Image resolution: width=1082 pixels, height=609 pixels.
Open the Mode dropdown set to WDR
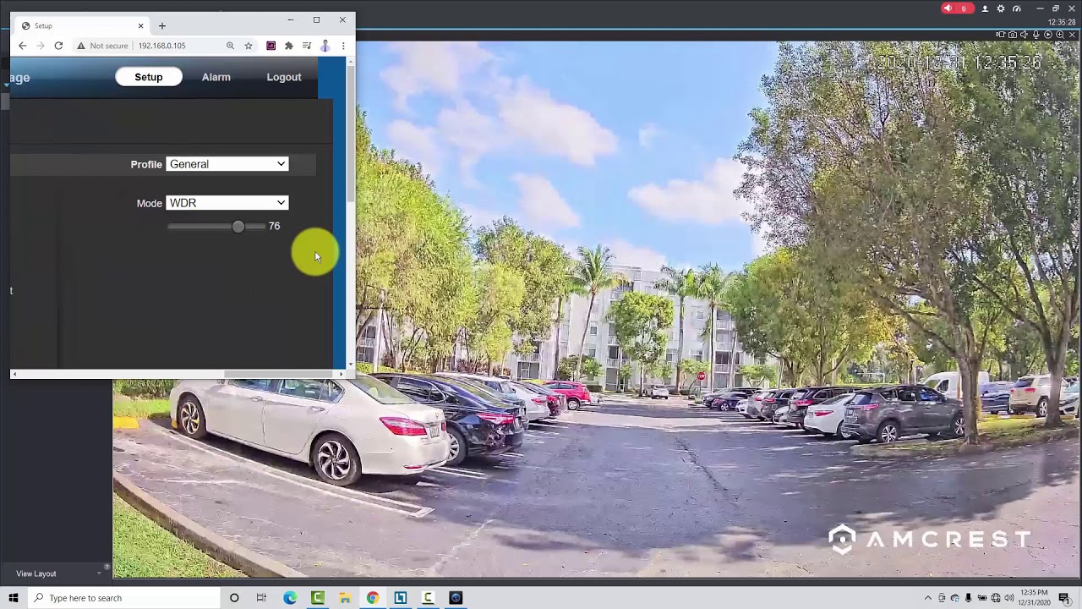227,203
